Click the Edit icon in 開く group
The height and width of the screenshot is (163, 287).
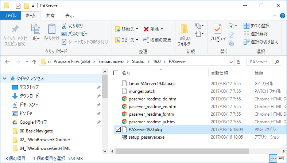tap(231, 35)
